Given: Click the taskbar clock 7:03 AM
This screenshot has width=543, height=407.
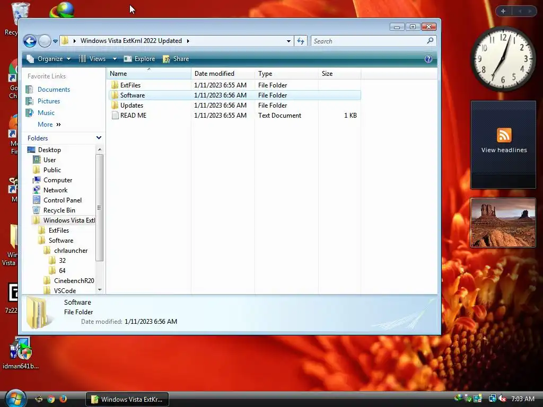Looking at the screenshot, I should (522, 399).
